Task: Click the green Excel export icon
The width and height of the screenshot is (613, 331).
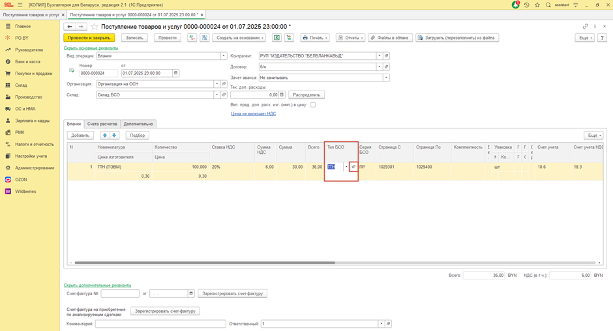Action: click(277, 38)
